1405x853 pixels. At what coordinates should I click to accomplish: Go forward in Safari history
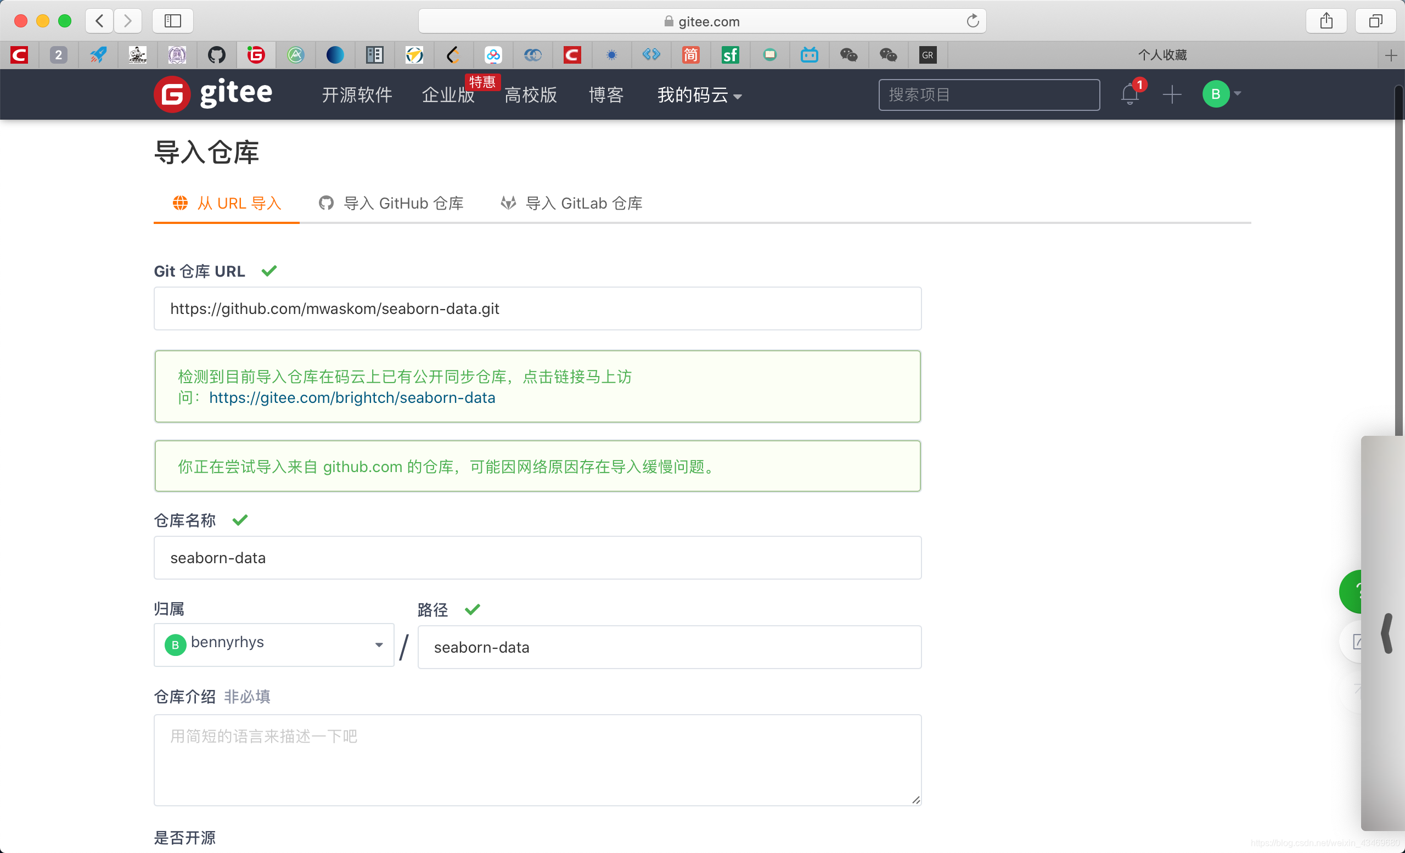point(128,21)
